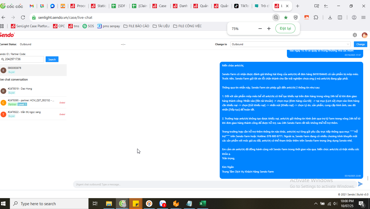This screenshot has height=209, width=370.
Task: Open the pms senpay bookmark
Action: (x=109, y=26)
